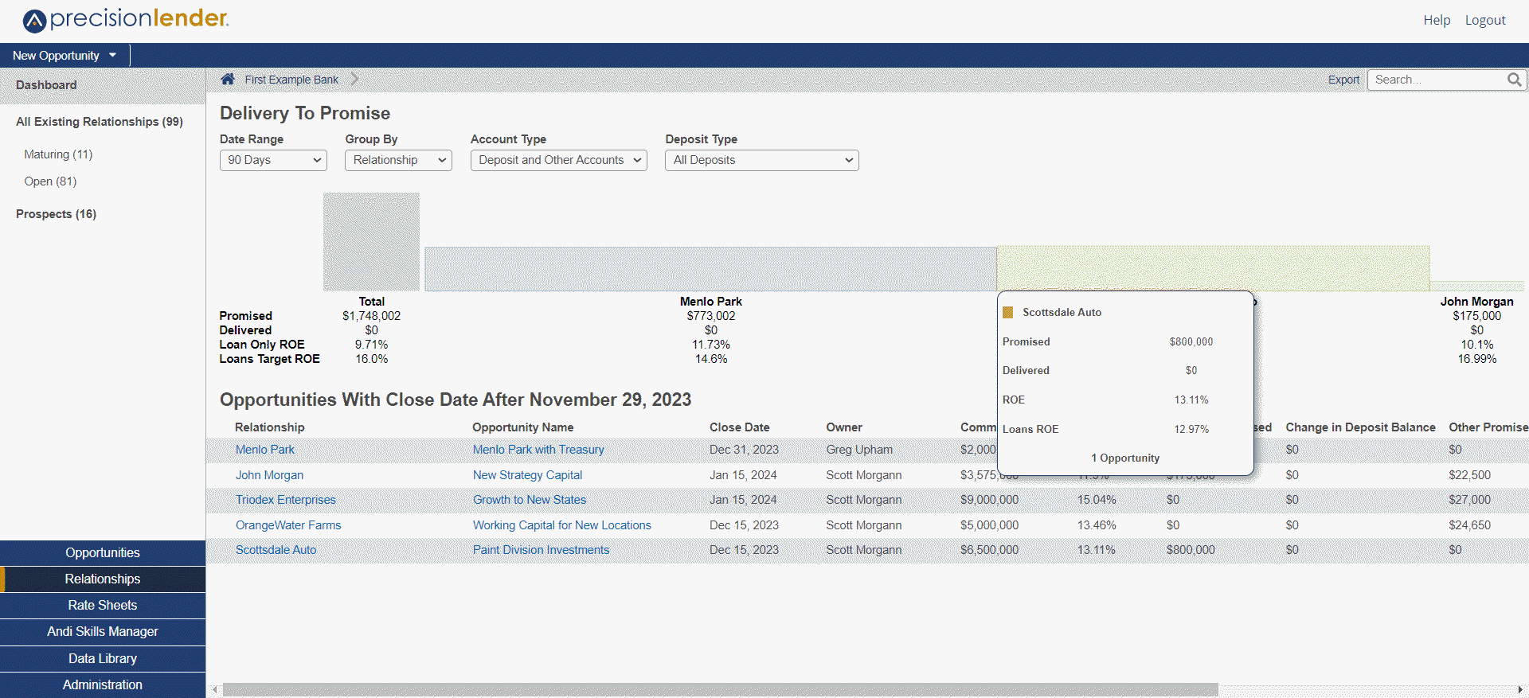Click the $1,748,002 Total promised value
1529x698 pixels.
pyautogui.click(x=371, y=316)
